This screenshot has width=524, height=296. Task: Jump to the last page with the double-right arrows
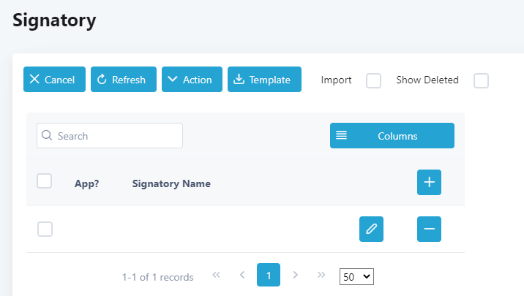coord(321,275)
